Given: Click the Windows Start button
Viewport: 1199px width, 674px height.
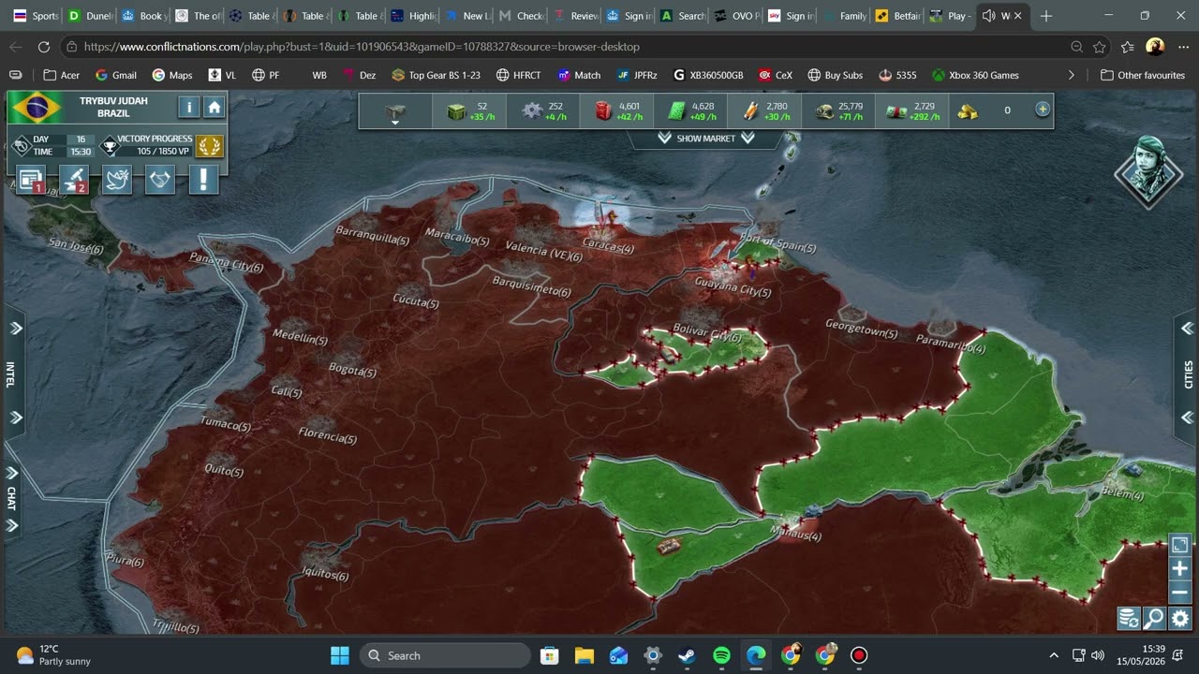Looking at the screenshot, I should point(340,655).
